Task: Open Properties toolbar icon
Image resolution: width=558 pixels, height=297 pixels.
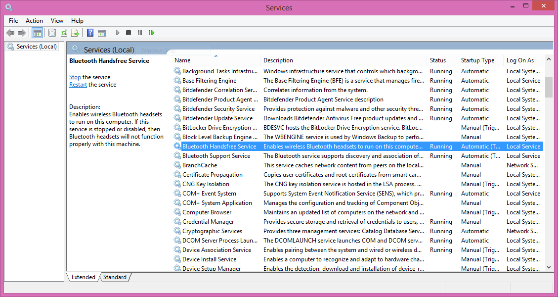Action: coord(52,33)
